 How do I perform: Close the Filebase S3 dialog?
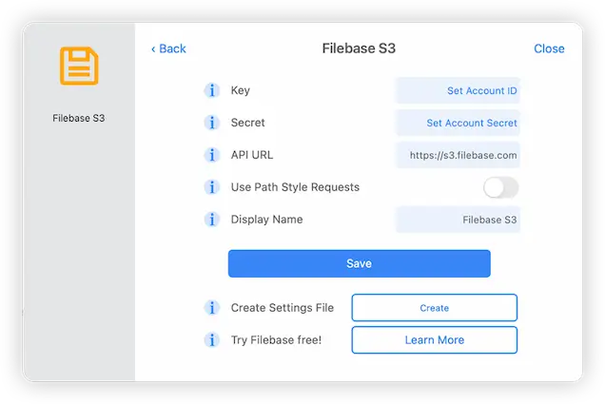(x=549, y=48)
